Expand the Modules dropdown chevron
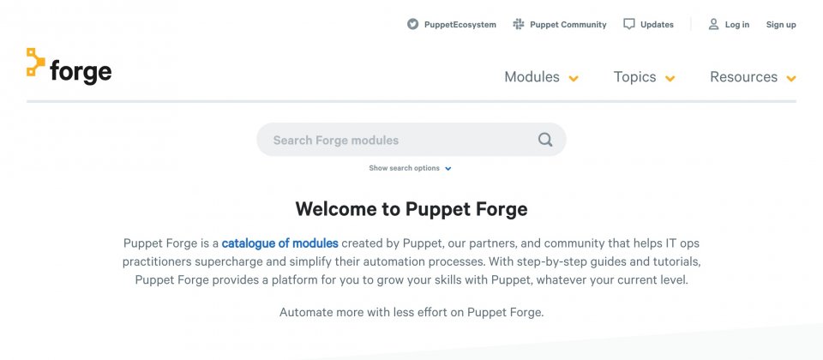 (x=574, y=79)
